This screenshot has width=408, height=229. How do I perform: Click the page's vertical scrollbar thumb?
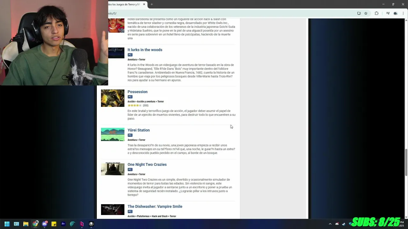tap(406, 162)
